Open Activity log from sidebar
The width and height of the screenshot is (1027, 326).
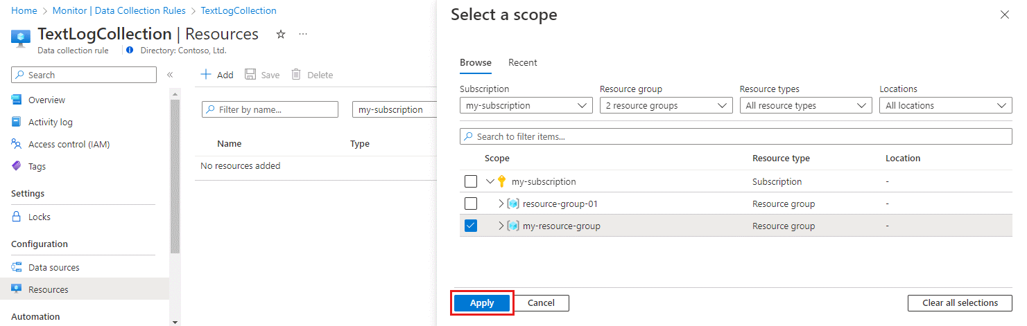50,122
